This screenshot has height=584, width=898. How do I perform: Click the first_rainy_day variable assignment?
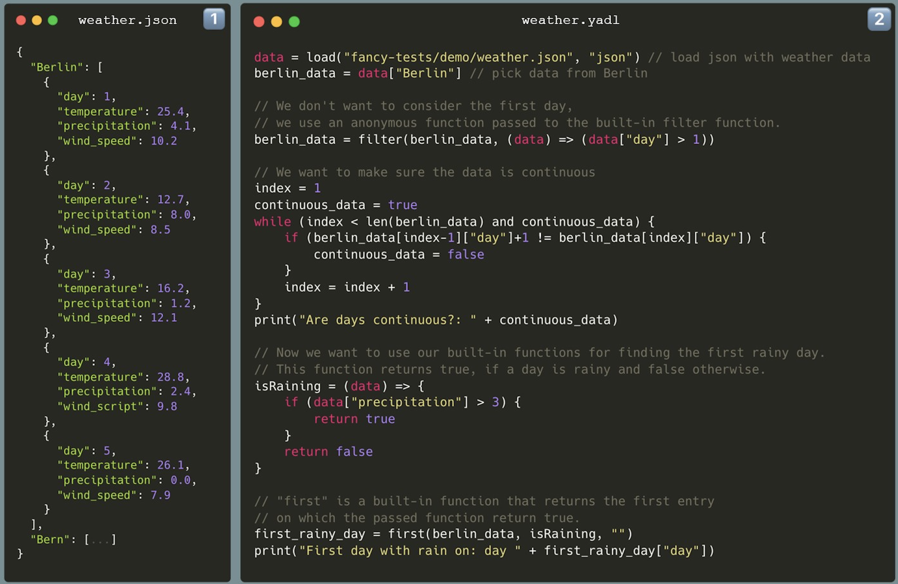point(309,534)
